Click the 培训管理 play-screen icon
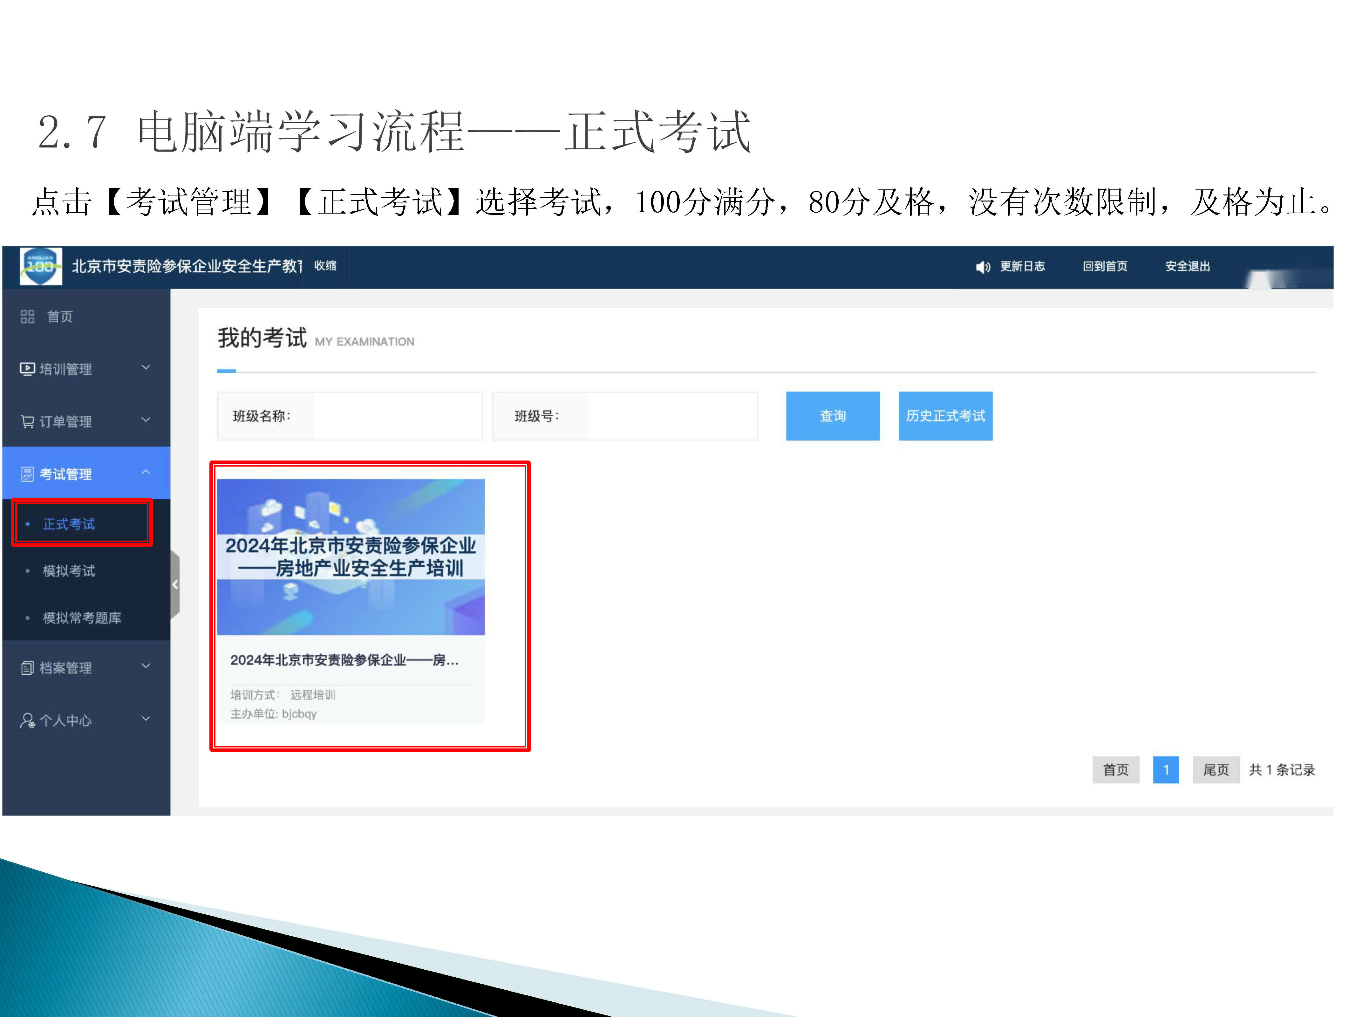The image size is (1356, 1017). tap(27, 368)
